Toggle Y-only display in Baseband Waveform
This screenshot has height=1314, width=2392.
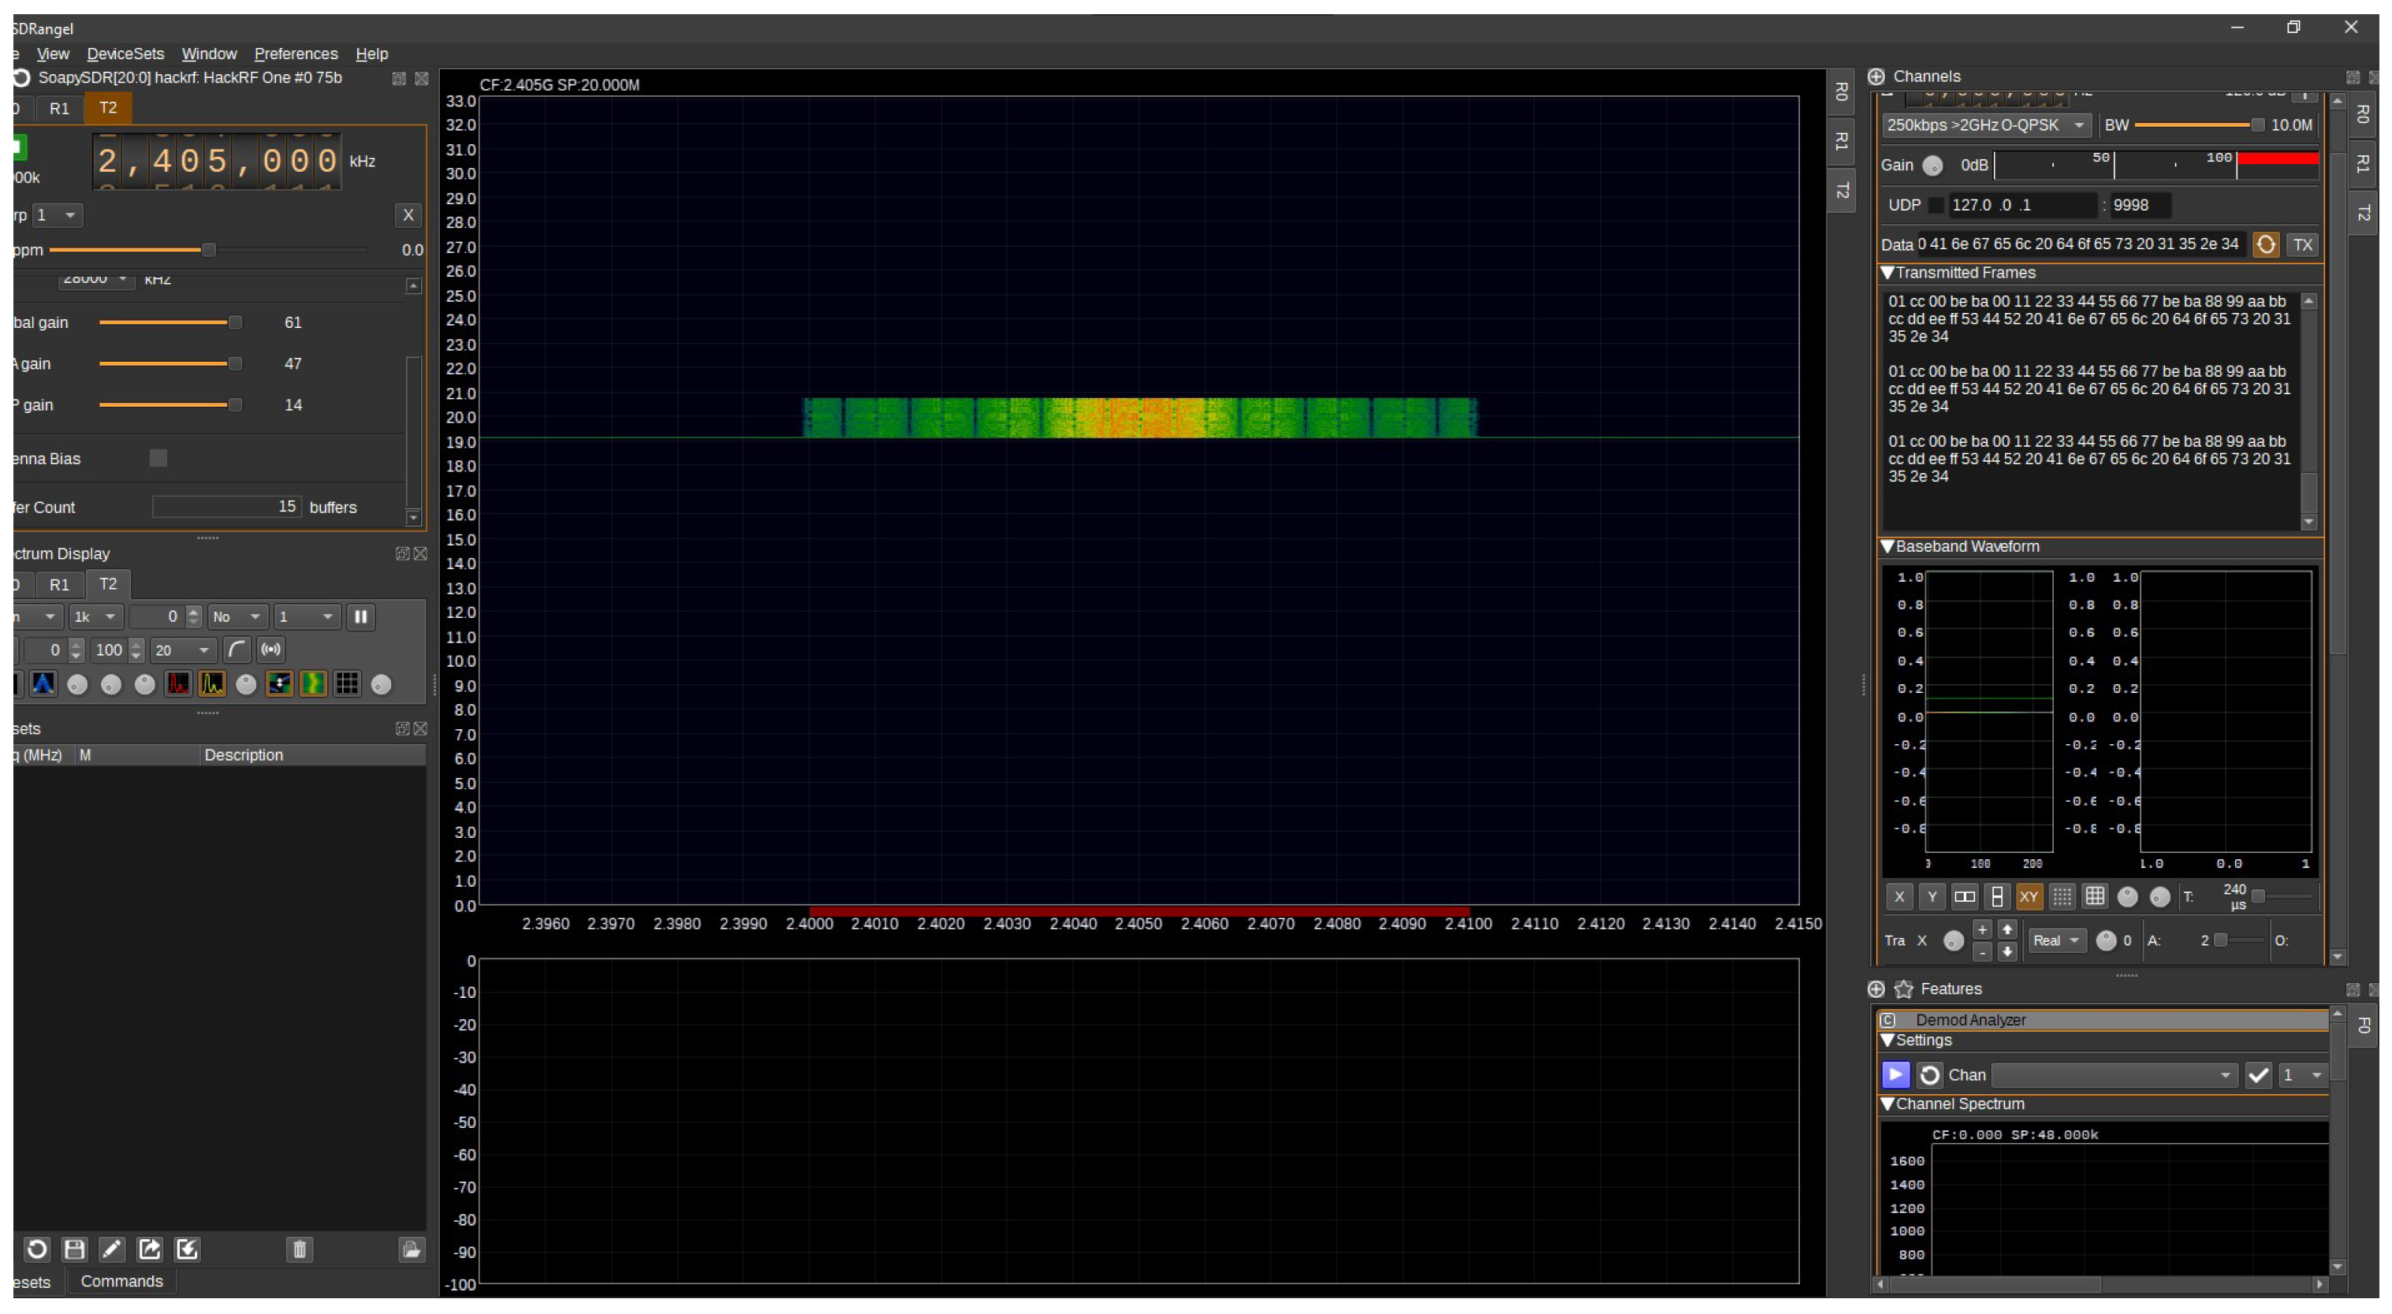point(1932,897)
